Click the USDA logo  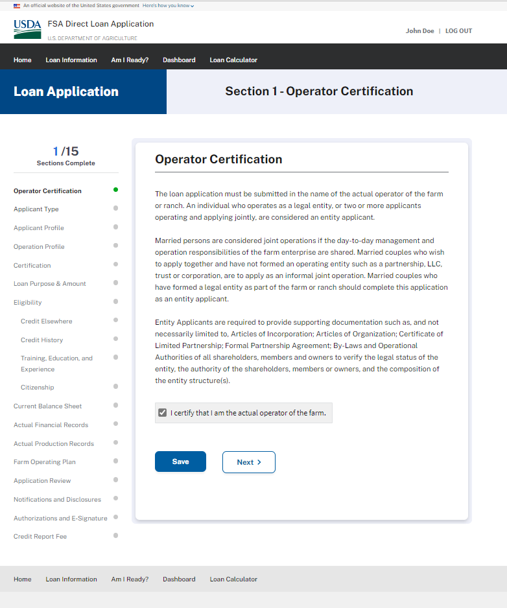[27, 29]
